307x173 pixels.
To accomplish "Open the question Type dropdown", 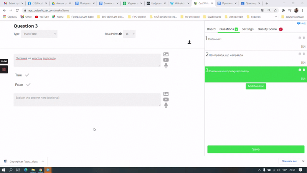I will [39, 34].
